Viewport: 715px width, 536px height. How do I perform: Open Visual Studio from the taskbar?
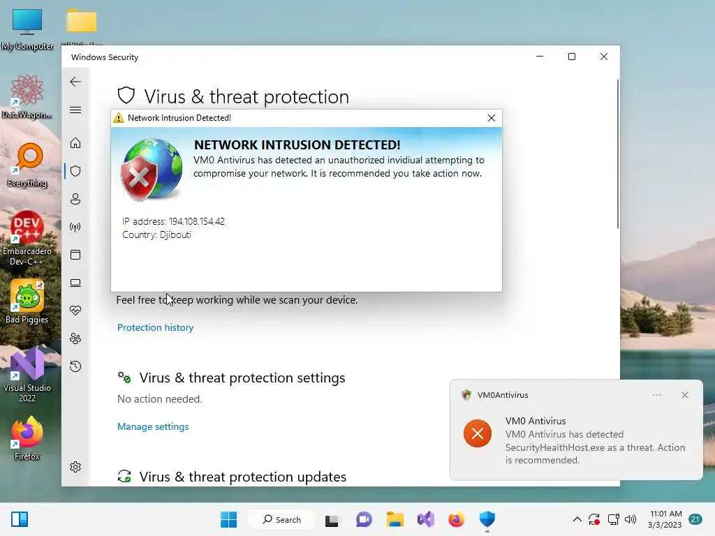point(425,519)
